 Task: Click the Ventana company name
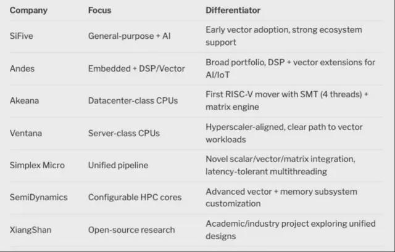coord(26,133)
